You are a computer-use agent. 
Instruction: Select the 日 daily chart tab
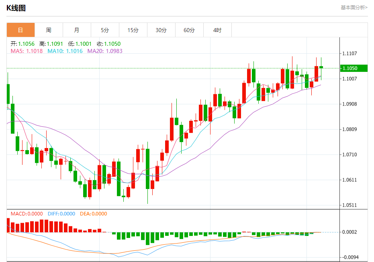click(21, 30)
